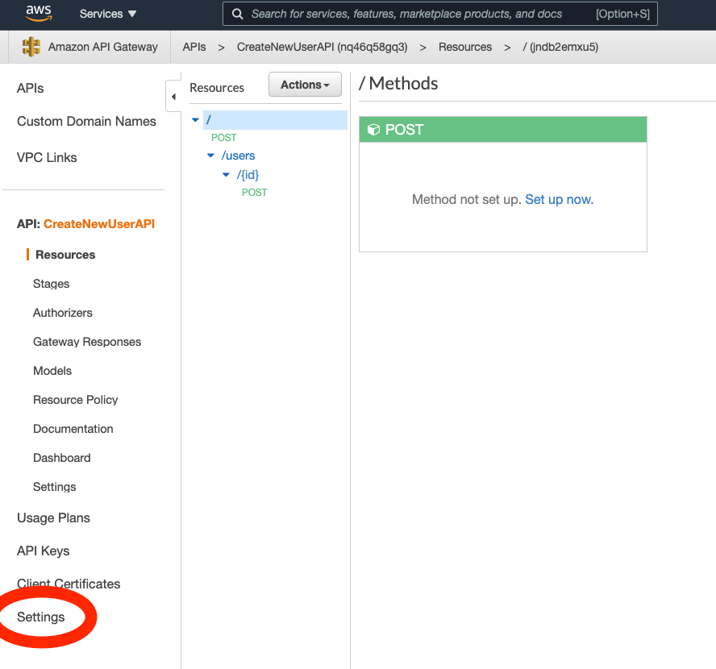Collapse the /{id} resource triangle
This screenshot has width=716, height=669.
point(226,175)
